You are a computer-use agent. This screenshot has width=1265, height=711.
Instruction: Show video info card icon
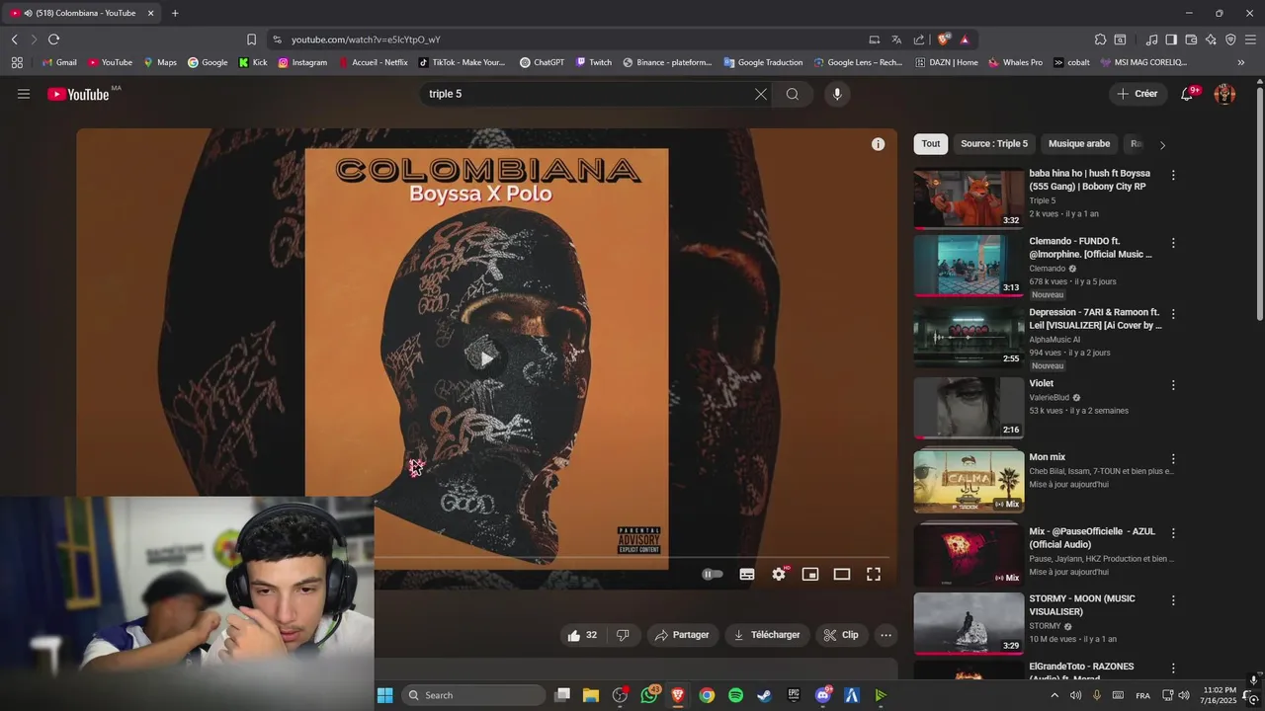pos(878,144)
